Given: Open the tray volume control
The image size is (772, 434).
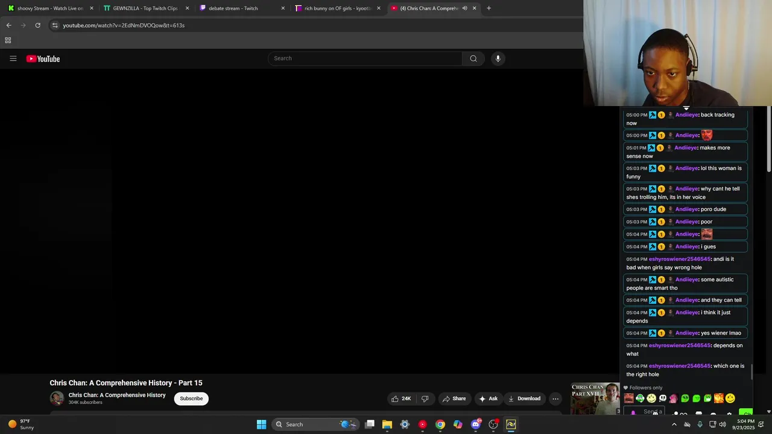Looking at the screenshot, I should 724,424.
